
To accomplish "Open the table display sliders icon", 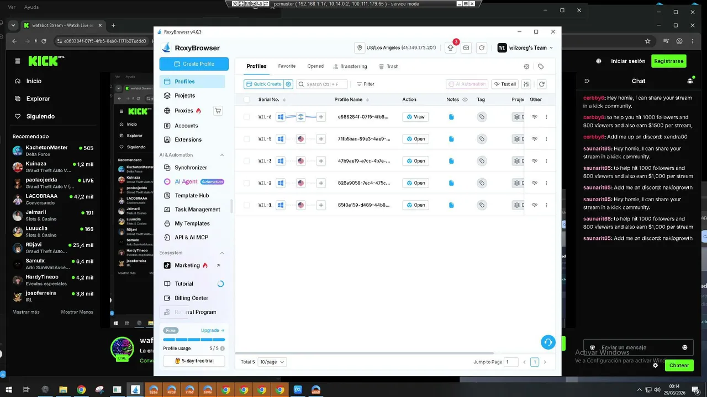I will 526,84.
